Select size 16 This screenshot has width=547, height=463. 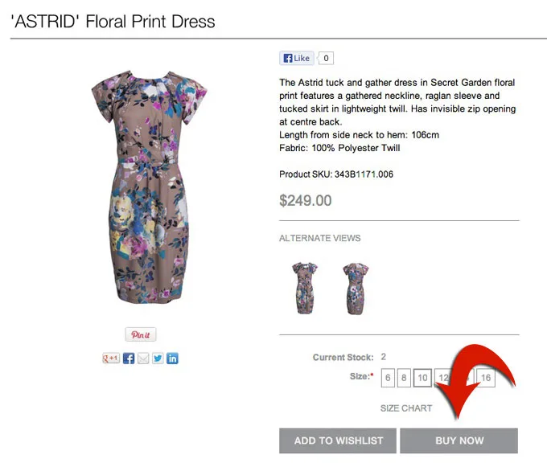coord(486,378)
